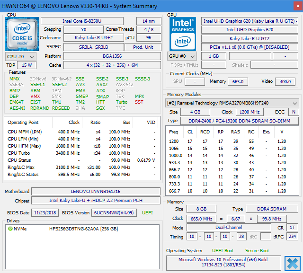Click the Turbo feature flag

coord(122,102)
